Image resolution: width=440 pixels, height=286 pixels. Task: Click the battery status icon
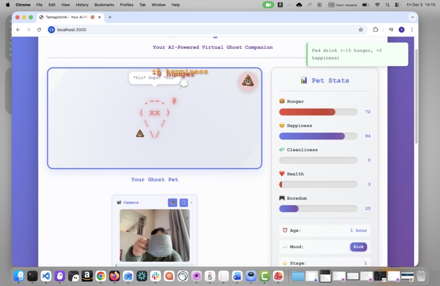(365, 5)
